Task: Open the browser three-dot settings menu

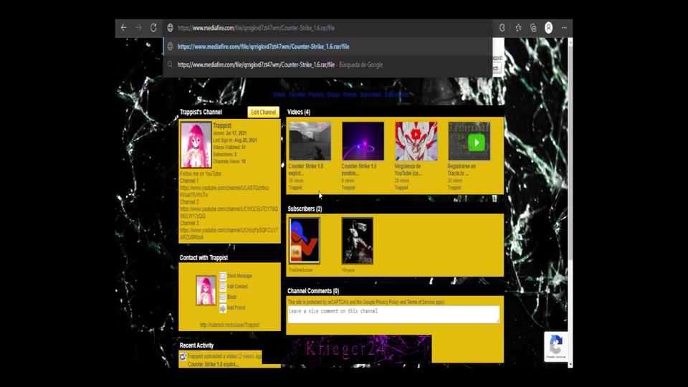Action: click(x=564, y=28)
